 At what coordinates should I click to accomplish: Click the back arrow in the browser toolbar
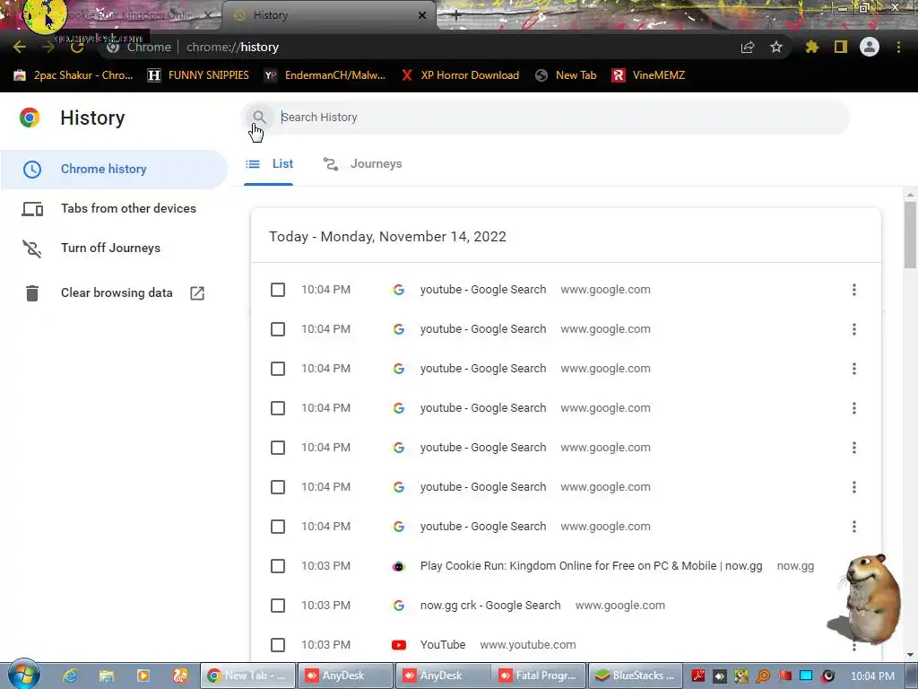(x=20, y=47)
